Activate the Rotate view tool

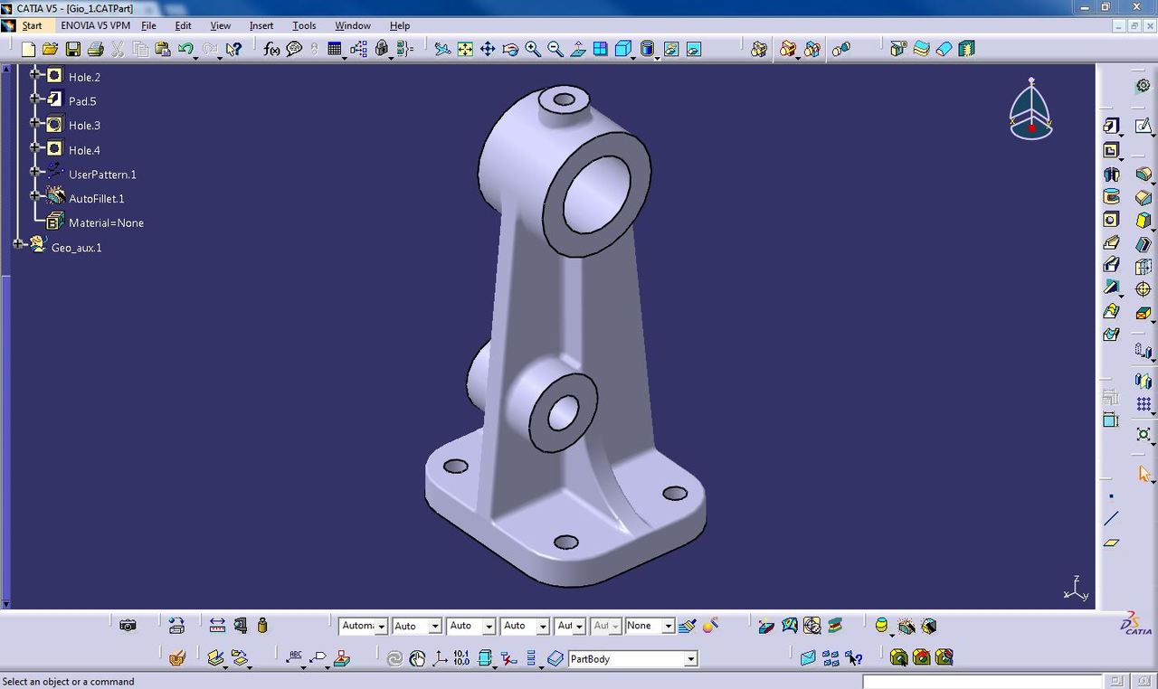pyautogui.click(x=510, y=49)
